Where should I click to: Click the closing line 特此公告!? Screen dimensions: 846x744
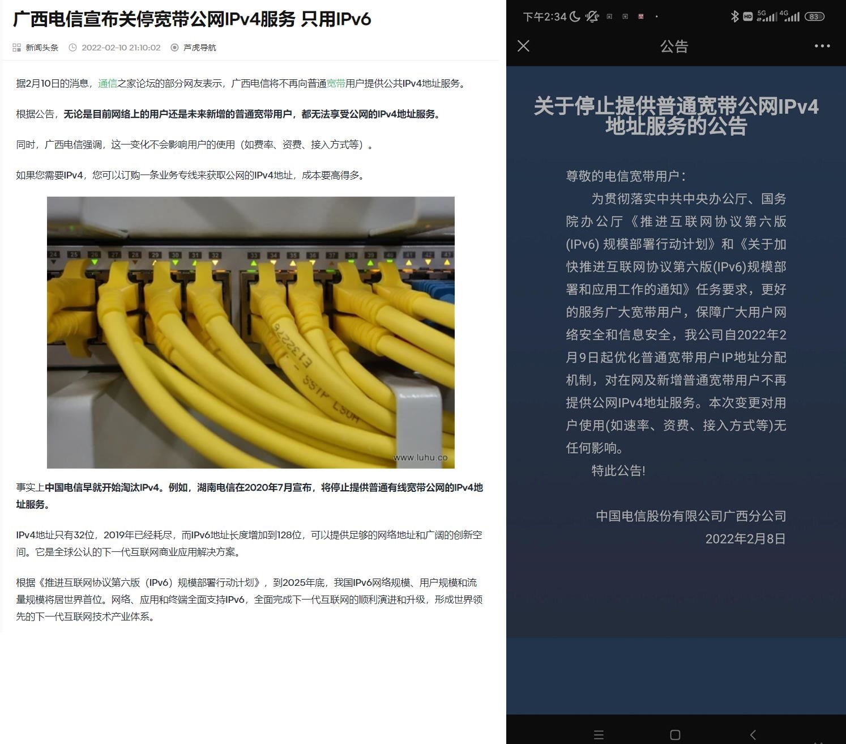click(618, 470)
